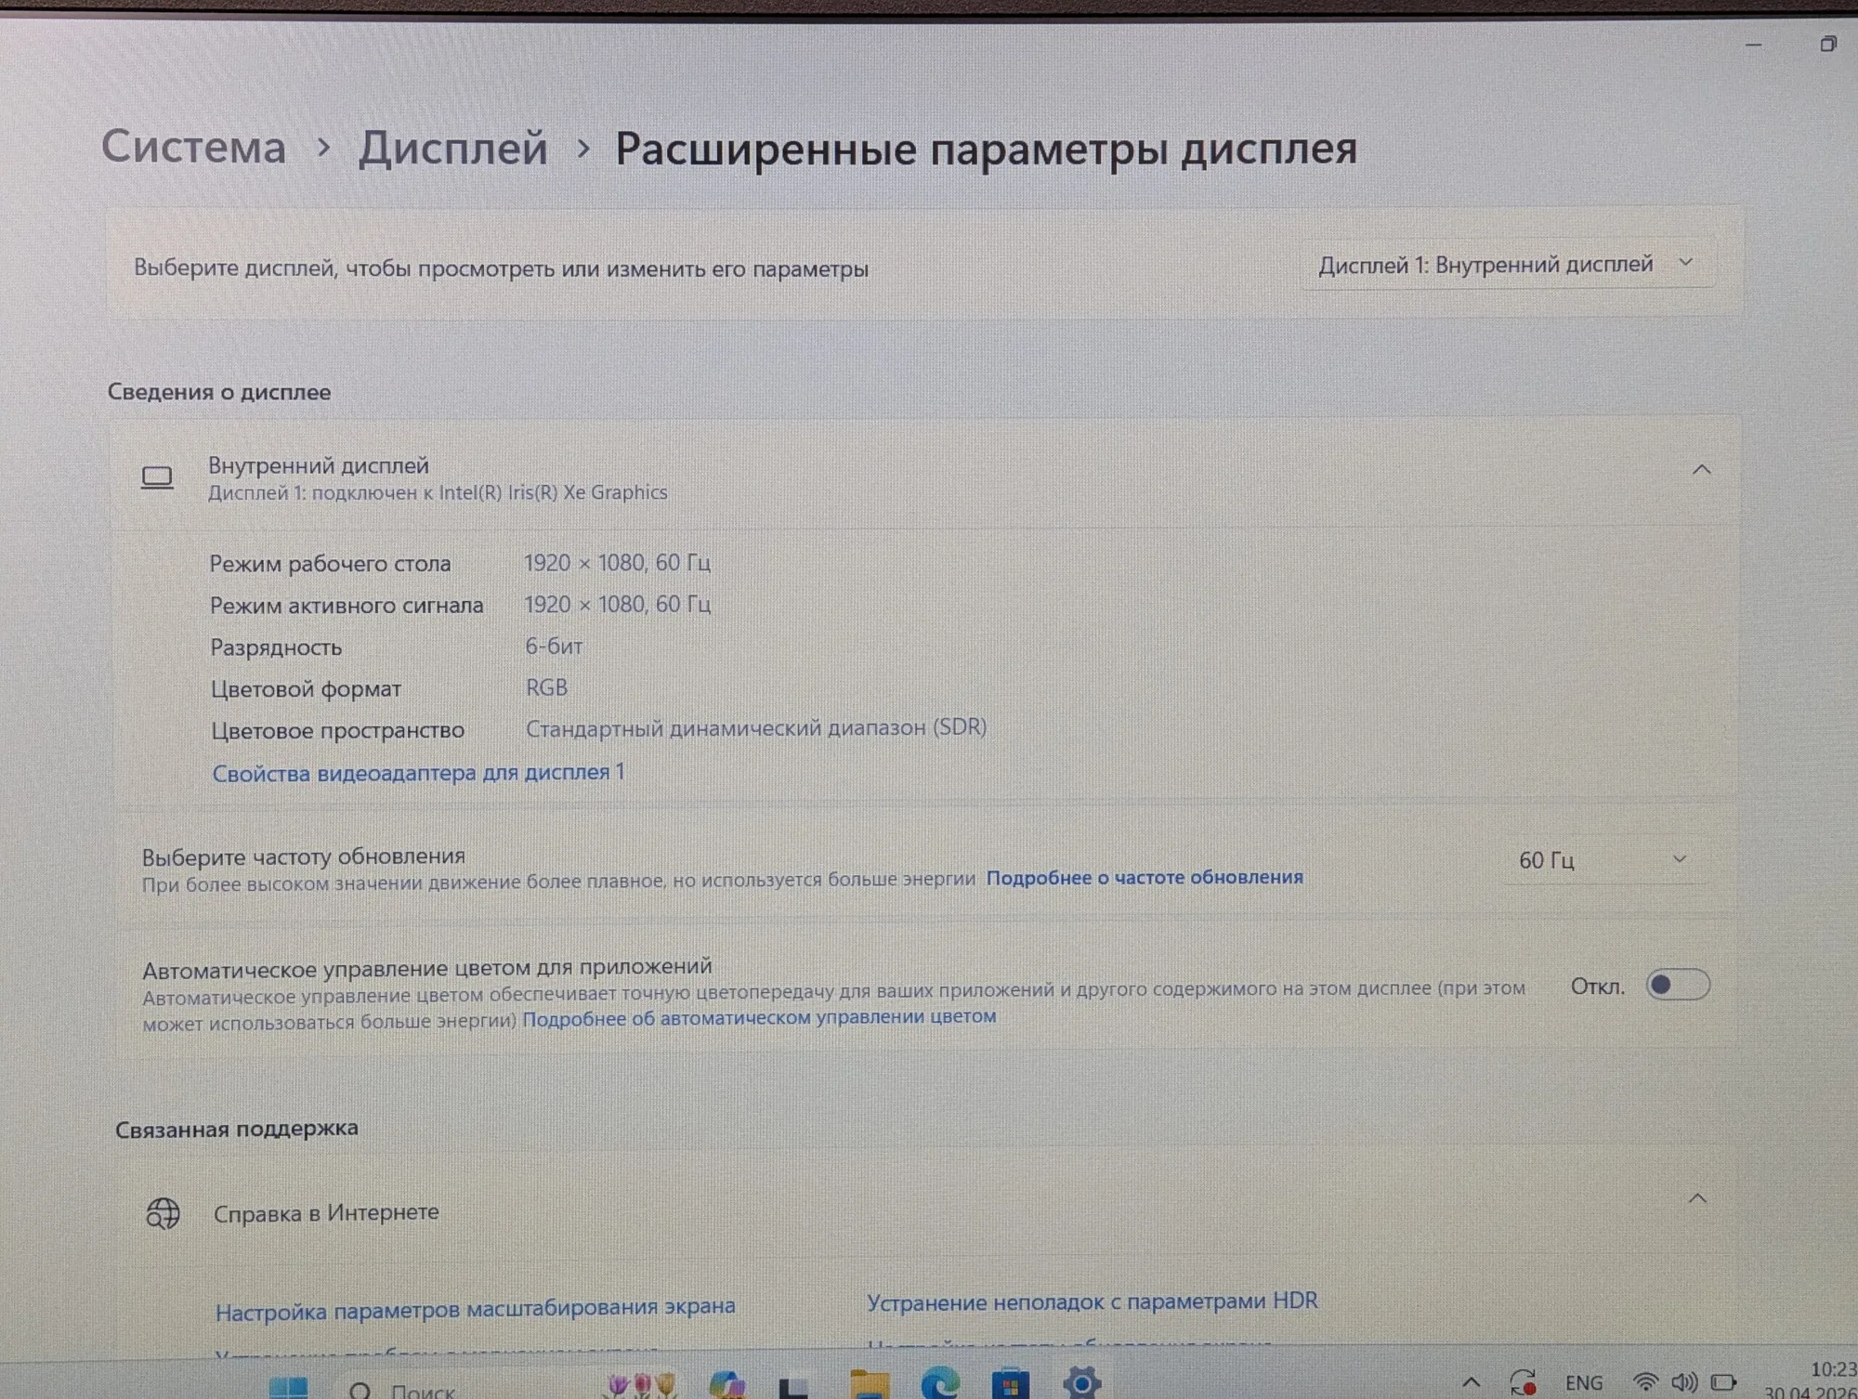This screenshot has height=1399, width=1858.
Task: Click the sync status tray icon with red dot
Action: 1523,1383
